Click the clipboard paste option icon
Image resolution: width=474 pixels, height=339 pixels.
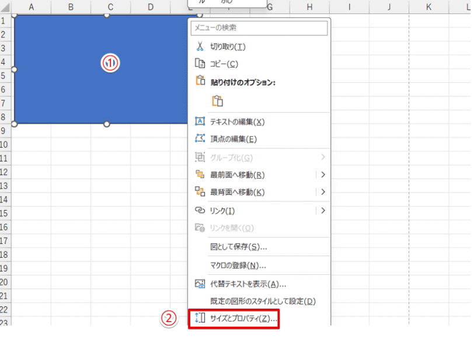[217, 101]
